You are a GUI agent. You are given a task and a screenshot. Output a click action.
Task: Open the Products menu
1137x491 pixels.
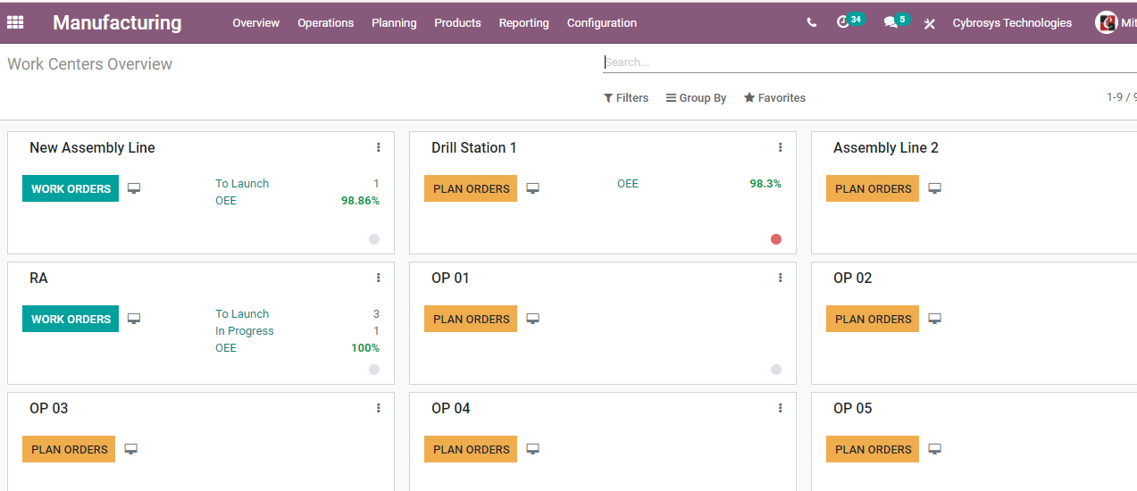457,23
